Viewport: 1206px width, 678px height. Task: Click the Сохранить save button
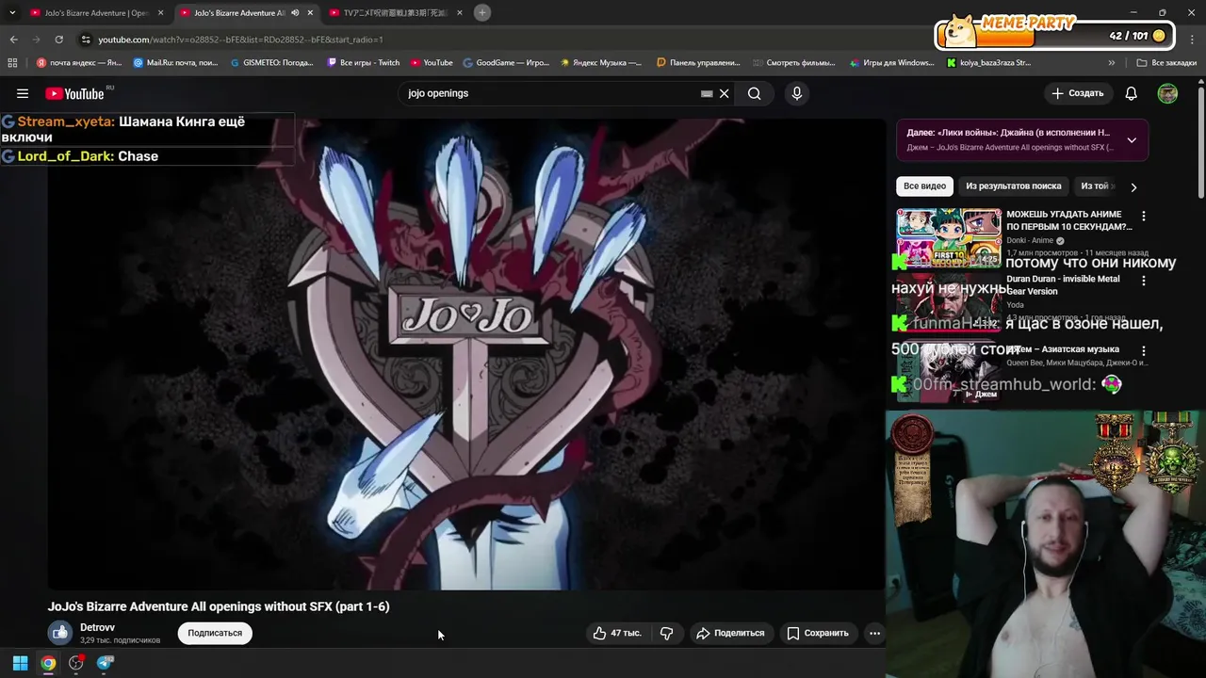tap(818, 633)
